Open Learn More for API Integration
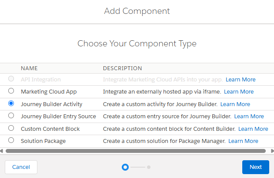Image resolution: width=274 pixels, height=178 pixels. click(241, 80)
